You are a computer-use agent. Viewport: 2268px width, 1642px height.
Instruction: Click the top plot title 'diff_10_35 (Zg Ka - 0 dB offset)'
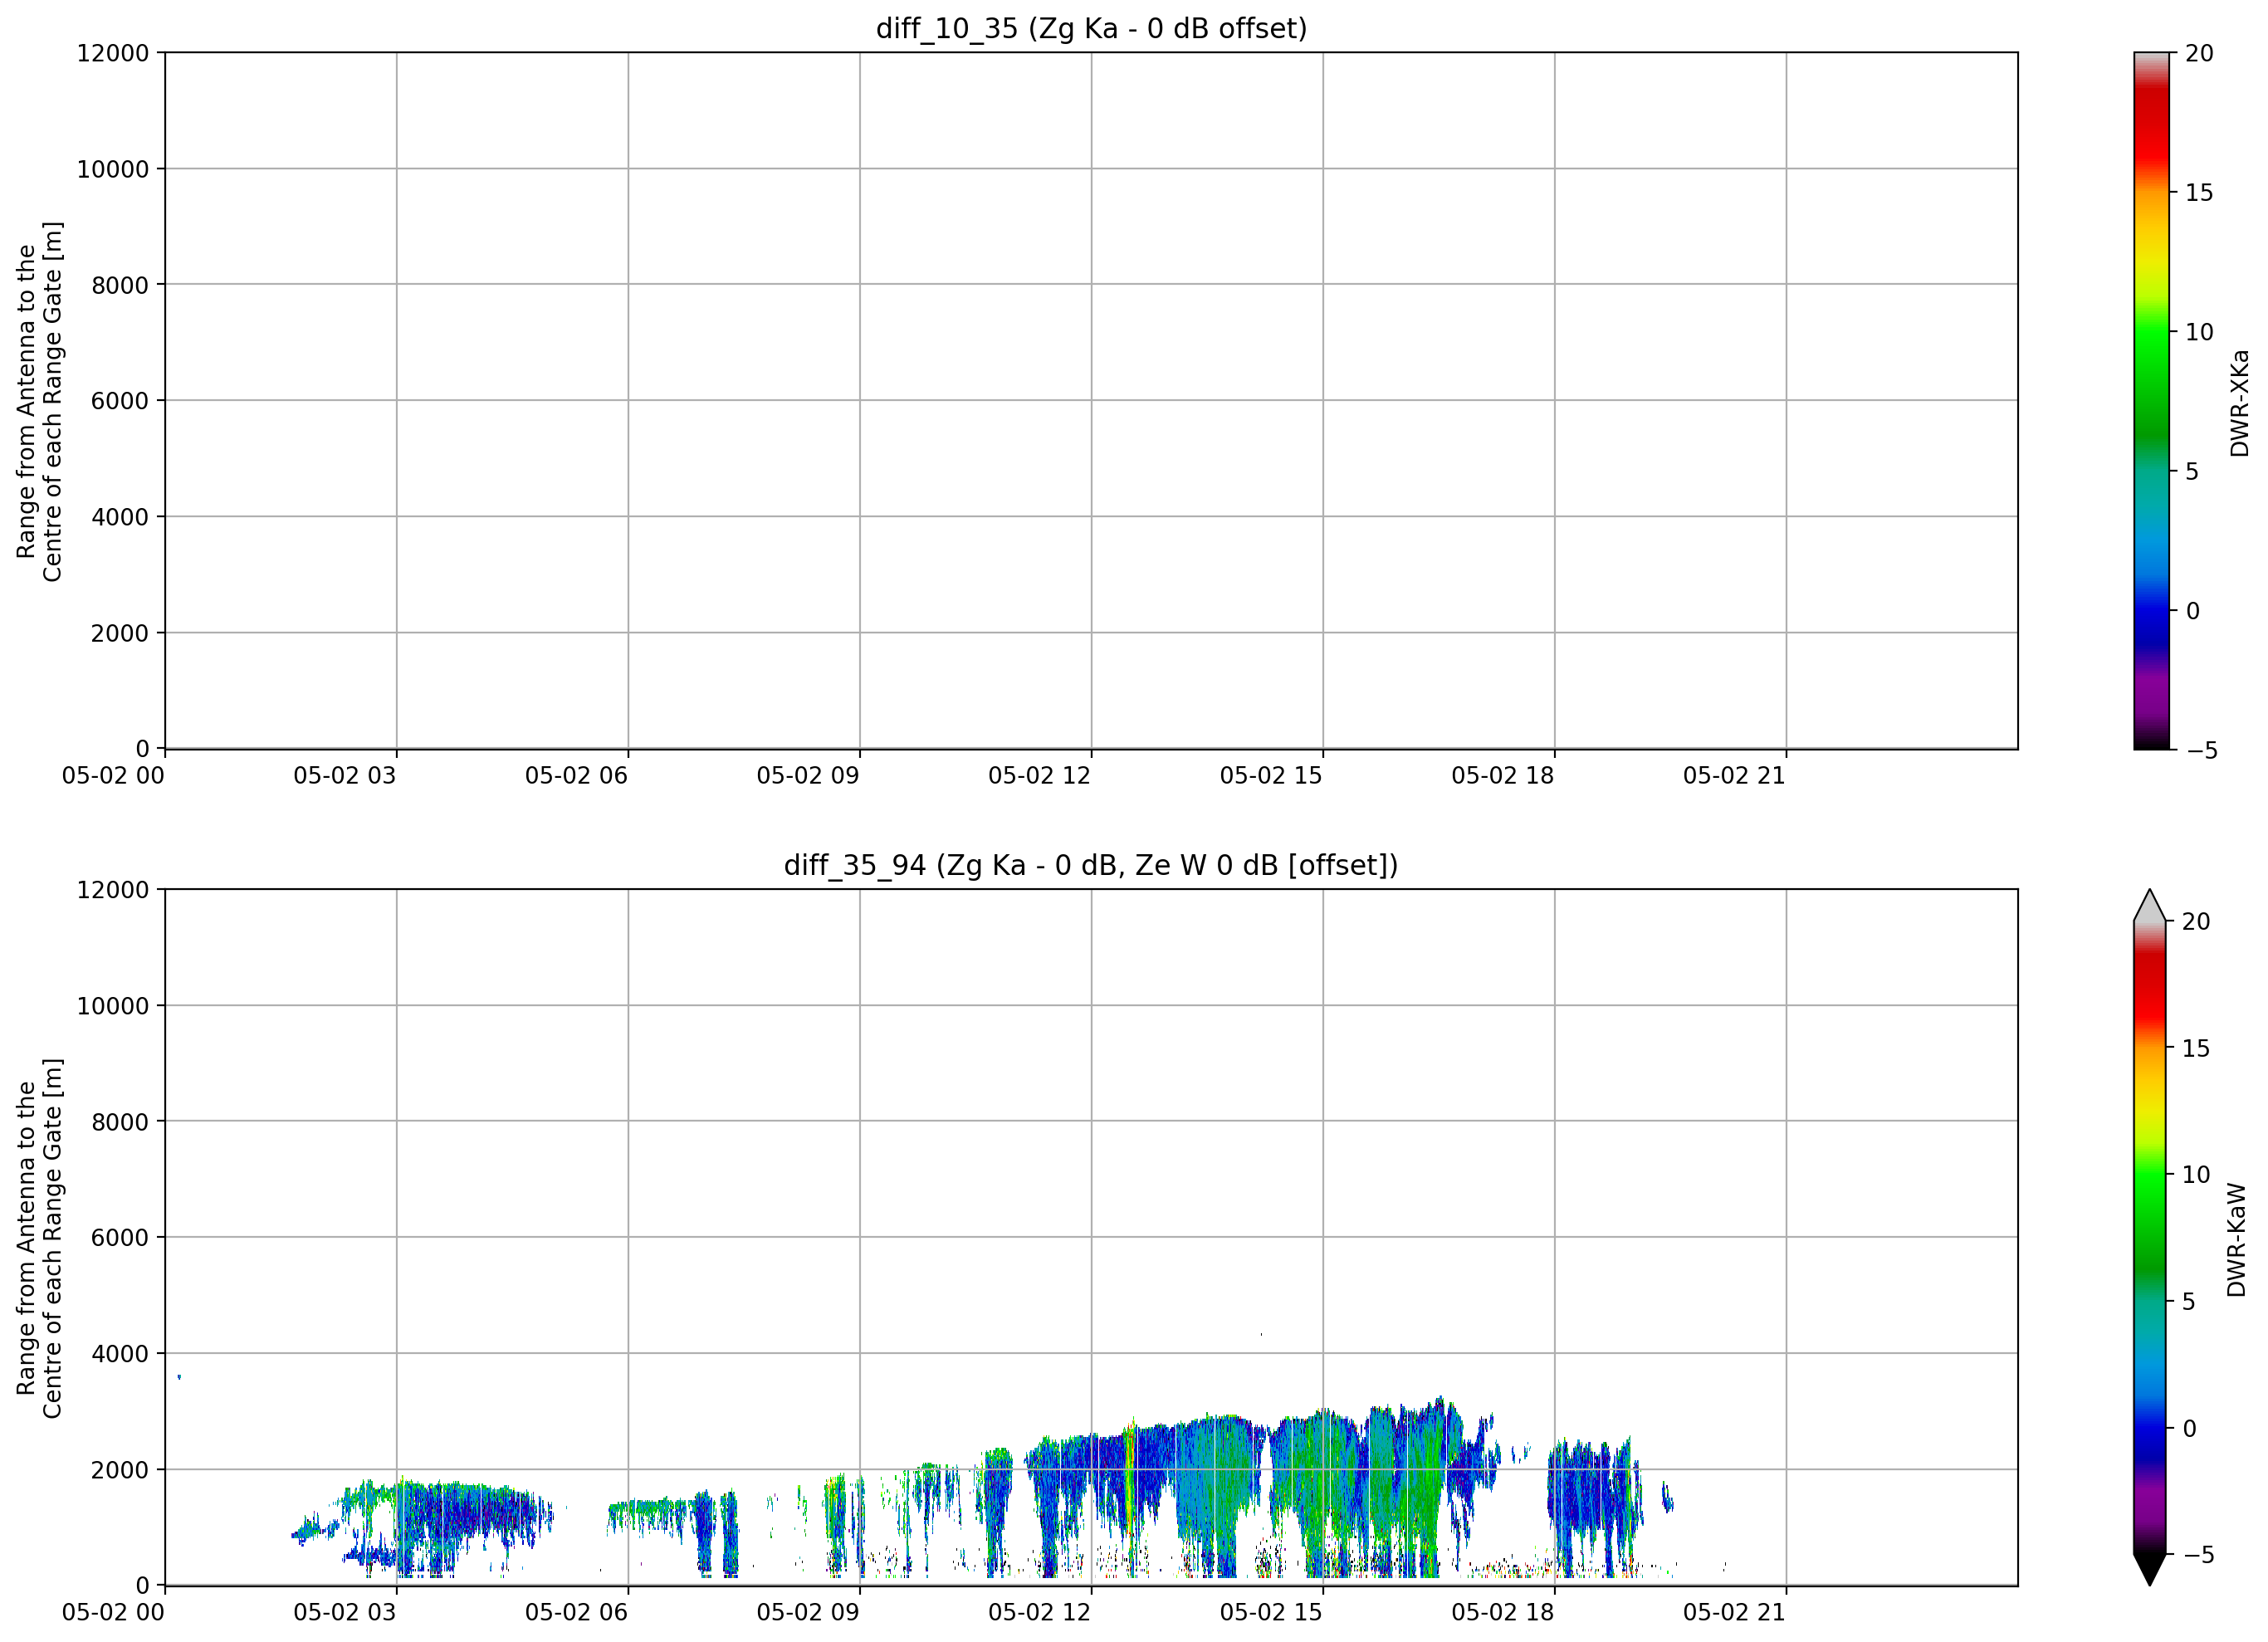coord(1091,29)
